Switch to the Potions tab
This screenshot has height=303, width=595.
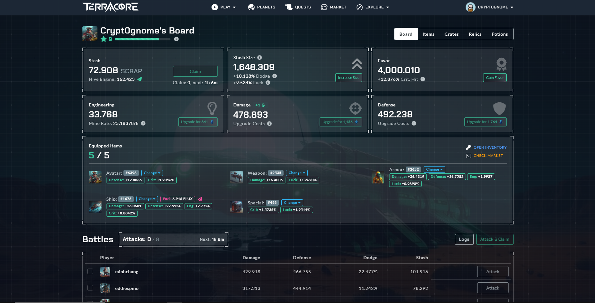[x=499, y=34]
